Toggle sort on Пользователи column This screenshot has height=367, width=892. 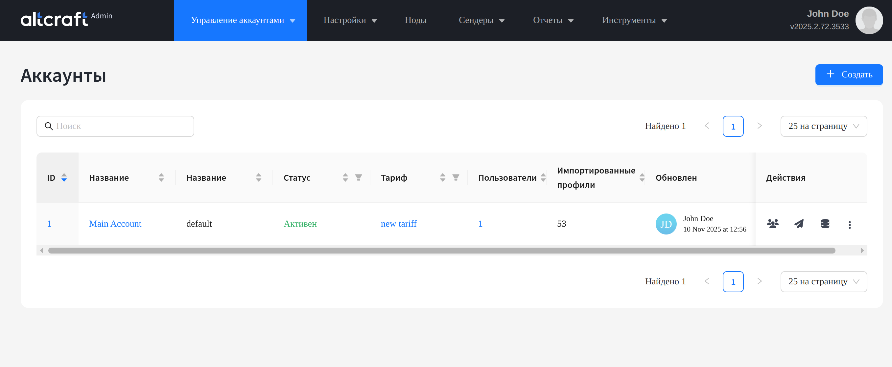(543, 178)
